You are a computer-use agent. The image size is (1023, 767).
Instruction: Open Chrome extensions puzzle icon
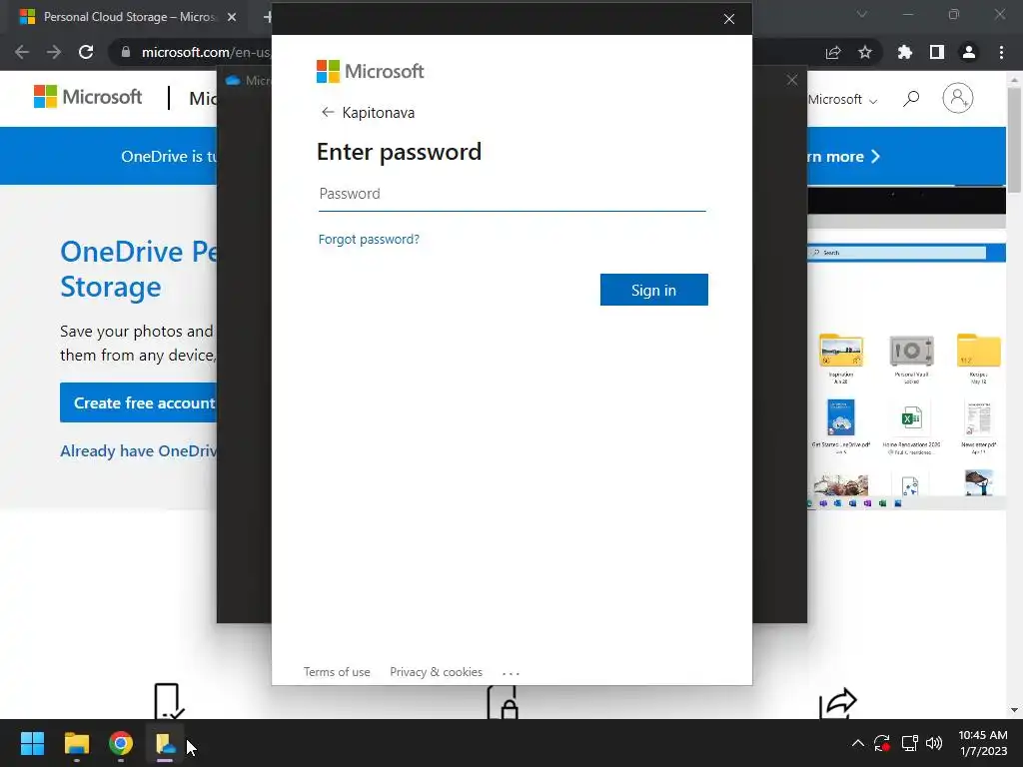[905, 52]
